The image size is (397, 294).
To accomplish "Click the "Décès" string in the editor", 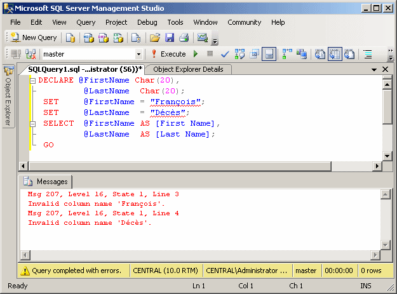I will pyautogui.click(x=168, y=113).
